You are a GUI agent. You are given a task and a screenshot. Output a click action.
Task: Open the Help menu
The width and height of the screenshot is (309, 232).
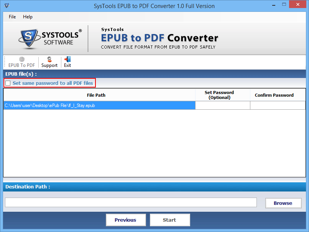coord(28,17)
